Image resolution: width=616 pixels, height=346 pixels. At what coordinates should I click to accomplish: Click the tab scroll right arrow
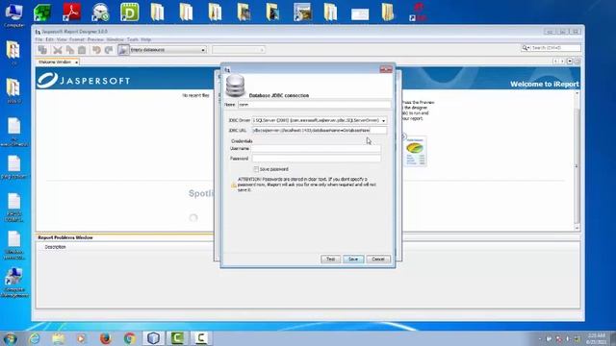(562, 62)
